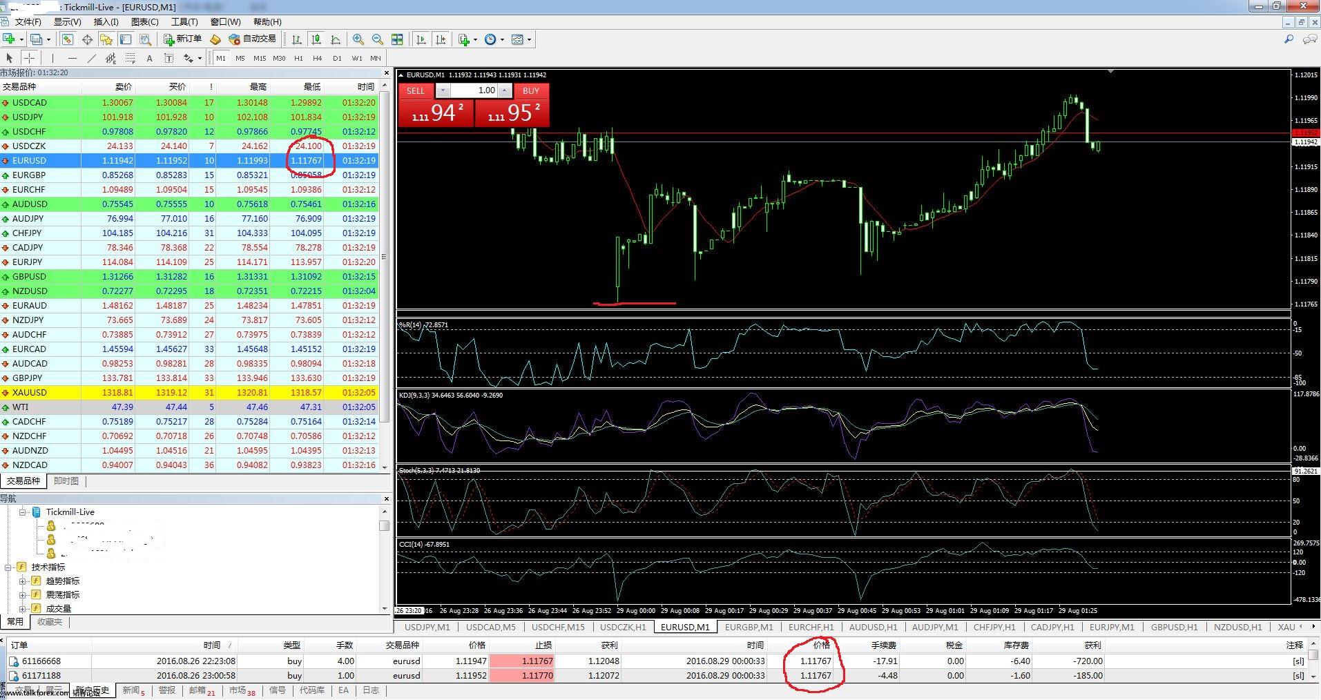Toggle the Navigator folder-star icon
This screenshot has width=1321, height=700.
tap(106, 39)
